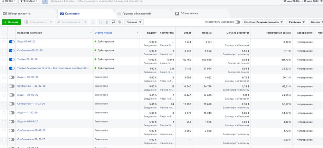Image resolution: width=323 pixels, height=148 pixels.
Task: Open the Правила dropdown
Action: (134, 22)
